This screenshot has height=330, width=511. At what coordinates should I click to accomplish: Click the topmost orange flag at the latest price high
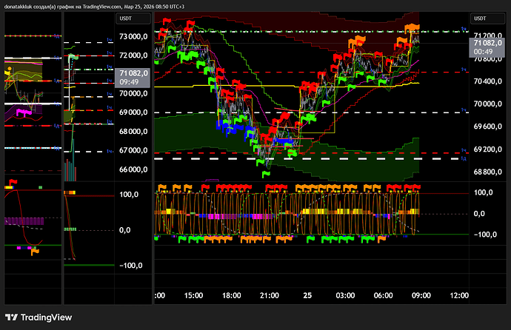pos(413,27)
